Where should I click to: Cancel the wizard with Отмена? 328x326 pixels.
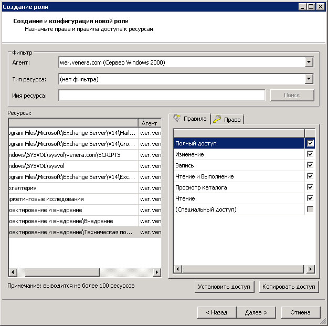click(301, 312)
